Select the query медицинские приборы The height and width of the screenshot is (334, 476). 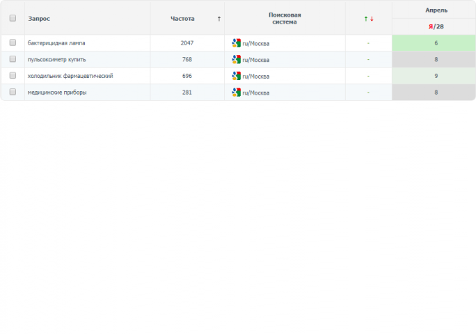pos(57,93)
